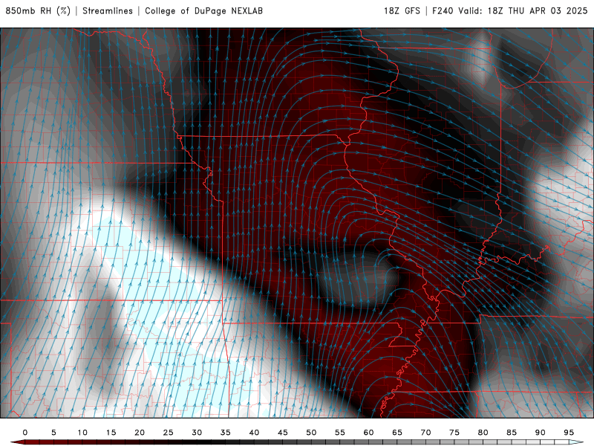
Task: Click the '5' value on the color scale
Action: click(x=53, y=433)
